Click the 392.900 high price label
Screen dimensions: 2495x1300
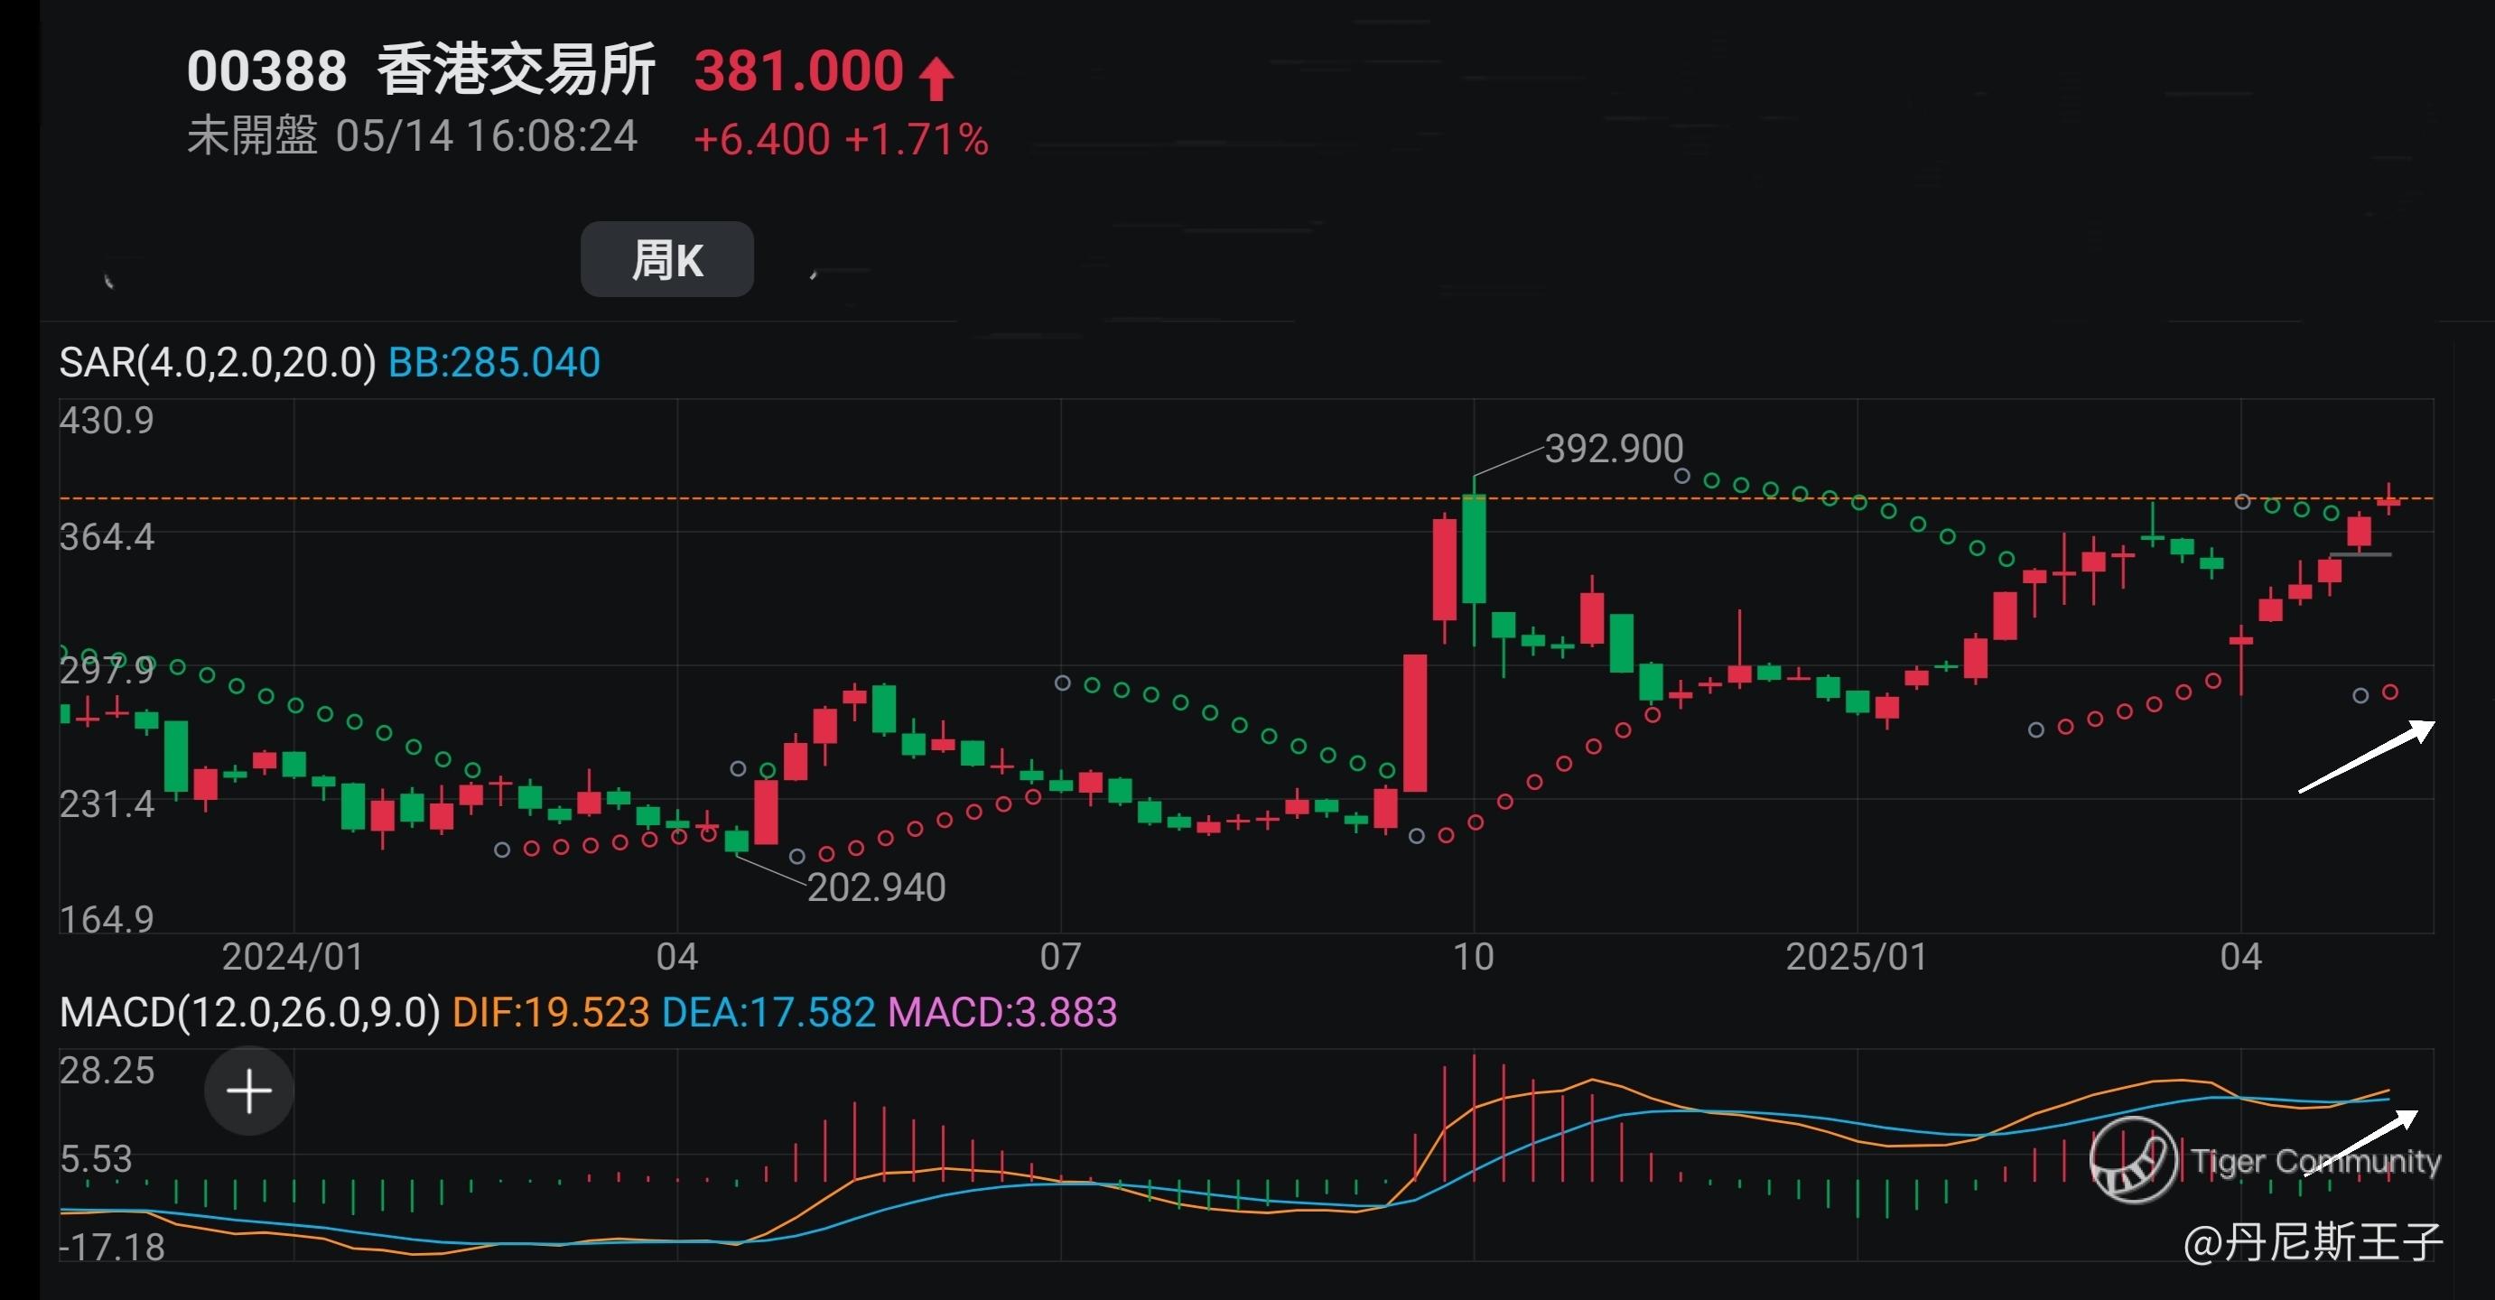(1614, 448)
